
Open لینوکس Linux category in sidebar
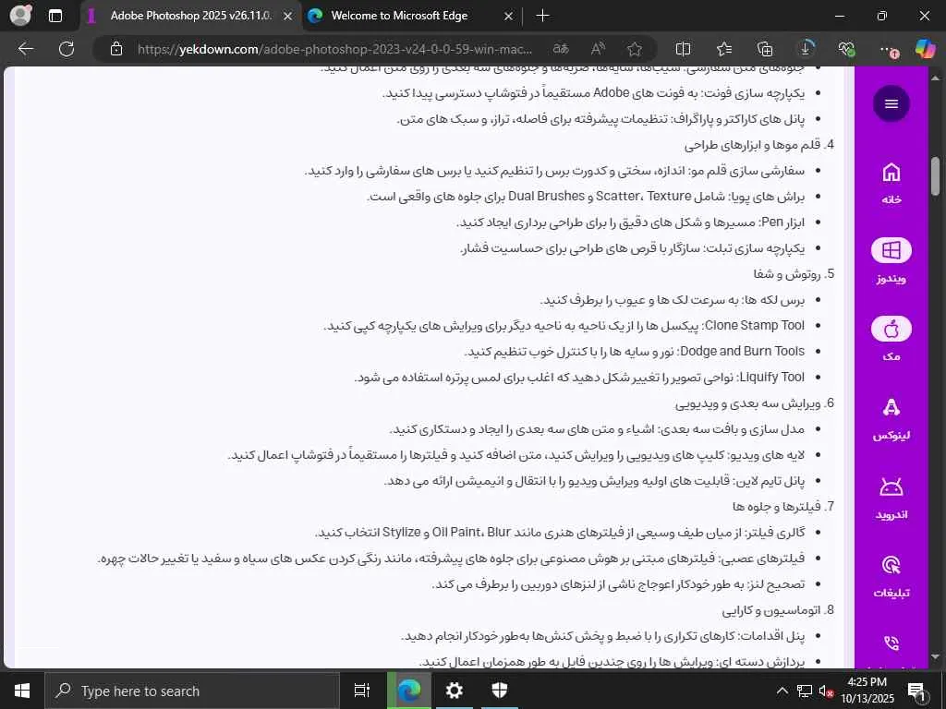(x=891, y=419)
